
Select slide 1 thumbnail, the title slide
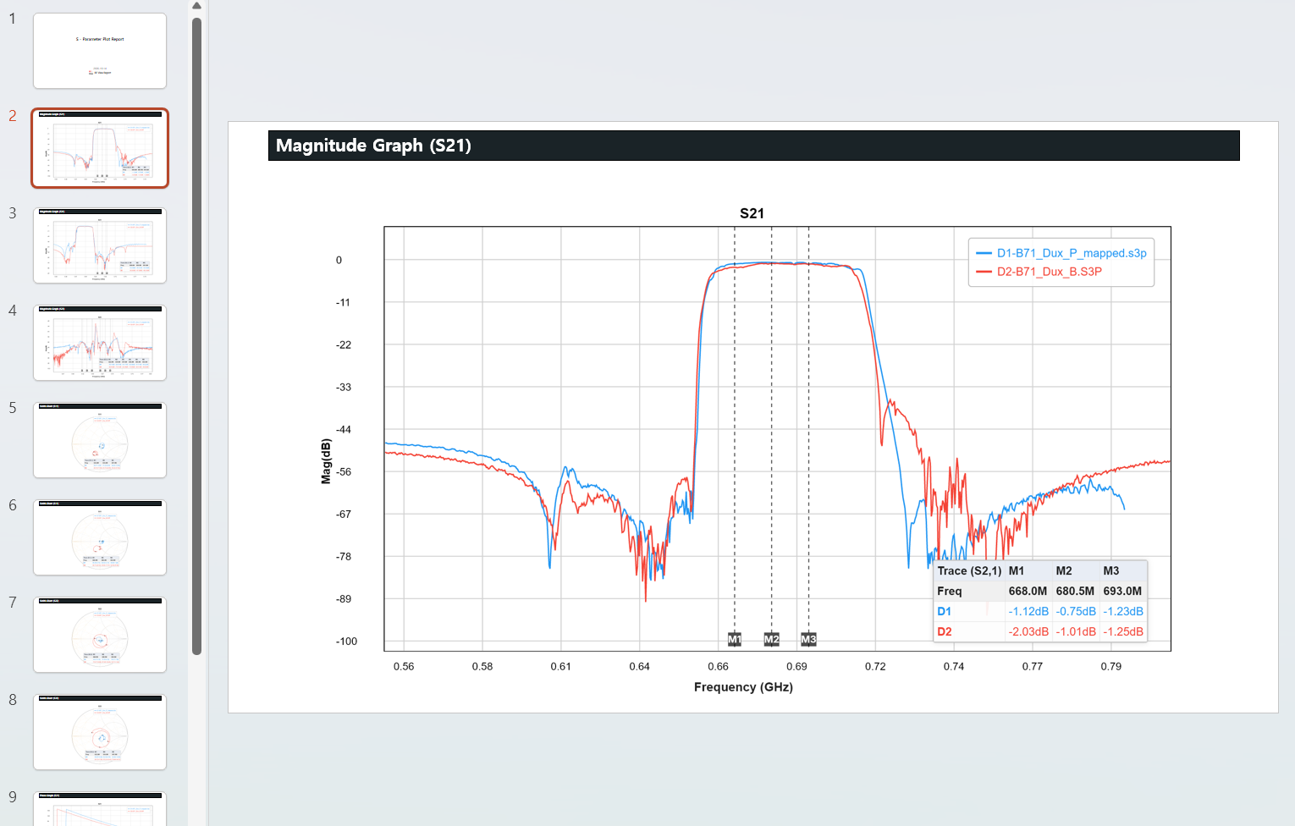click(x=100, y=51)
